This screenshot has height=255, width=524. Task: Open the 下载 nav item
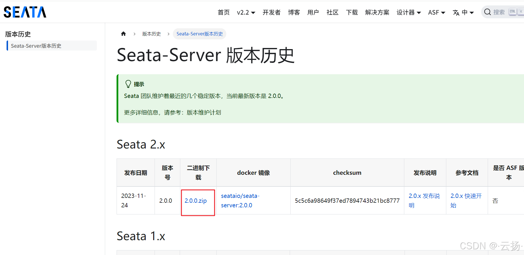click(x=352, y=12)
